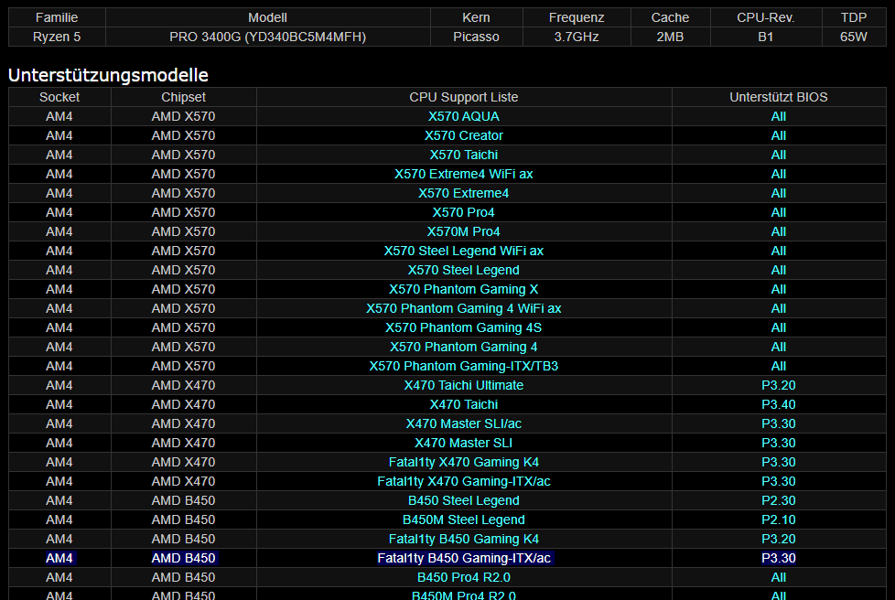Screen dimensions: 895x600
Task: Open X570 Phantom Gaming X link
Action: (463, 289)
